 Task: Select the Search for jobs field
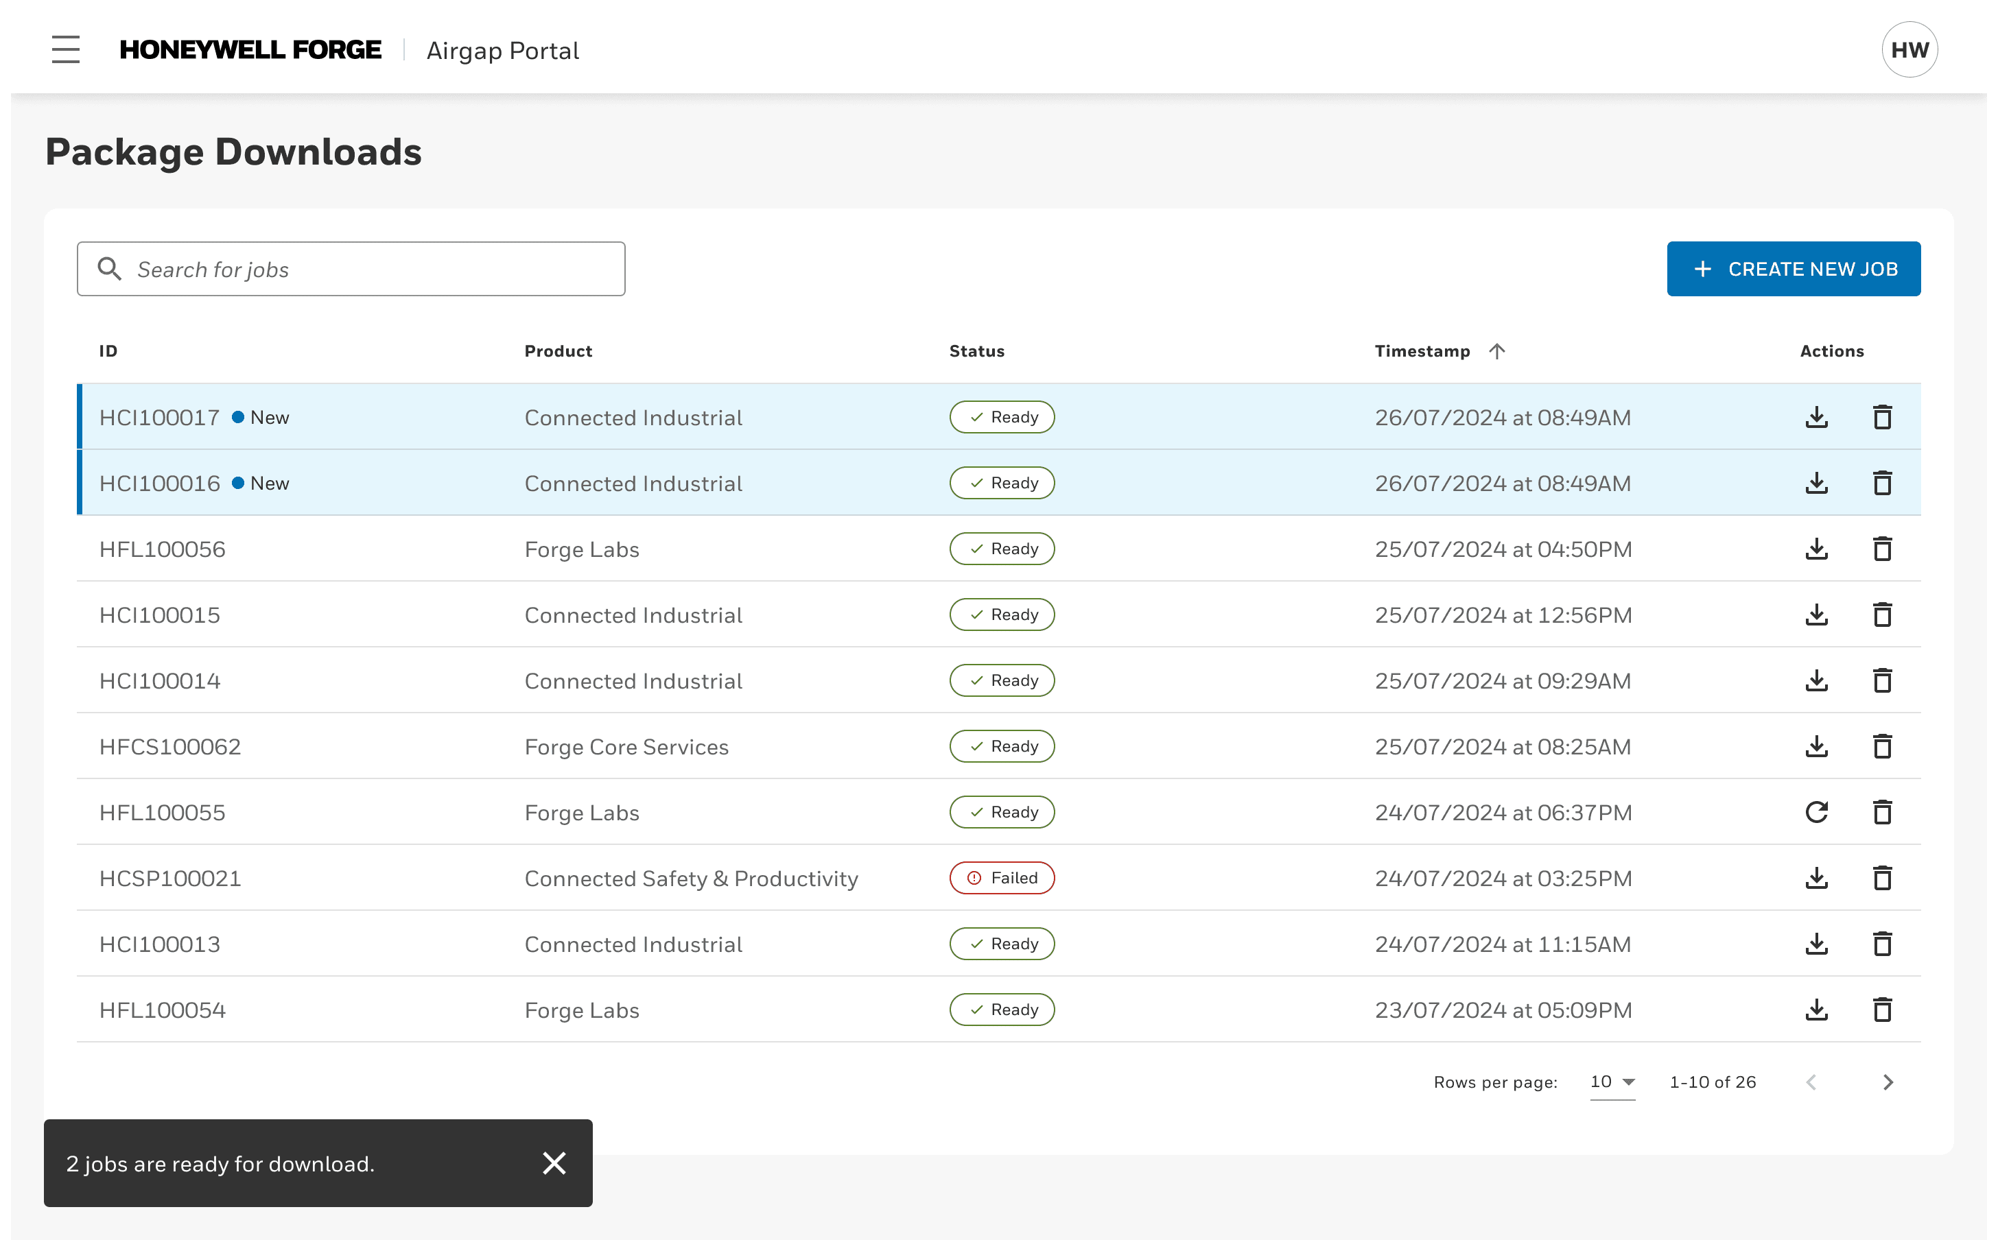[350, 269]
